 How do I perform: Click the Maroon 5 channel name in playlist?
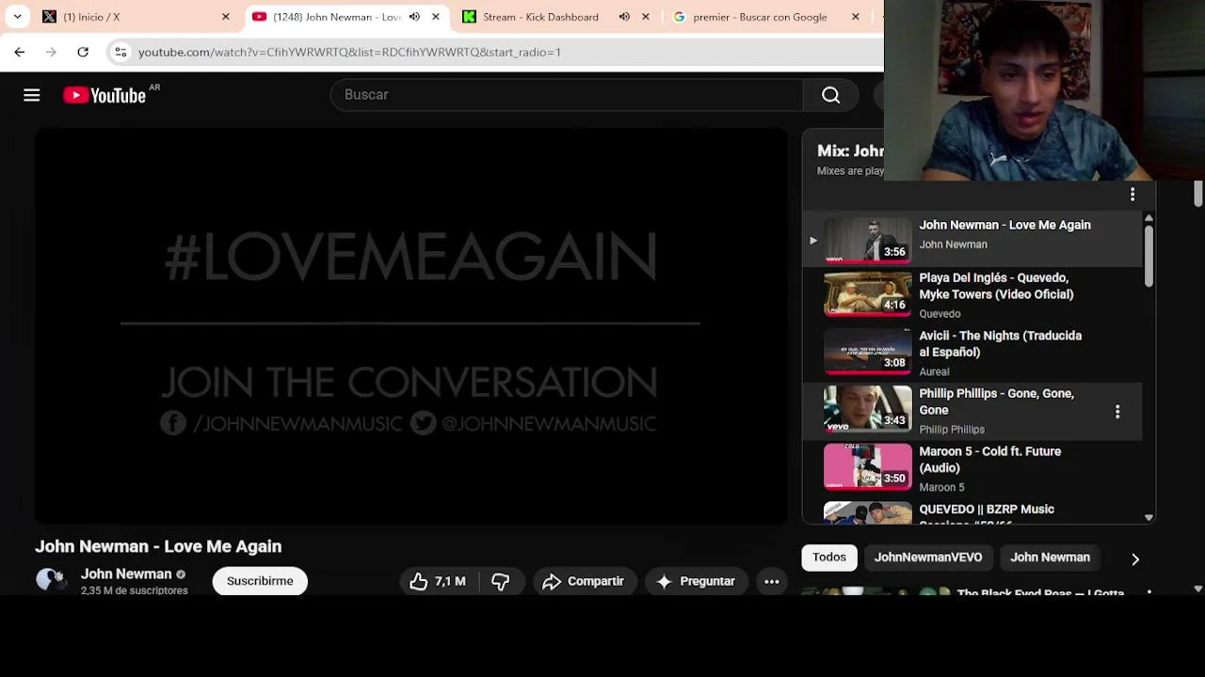[x=942, y=487]
